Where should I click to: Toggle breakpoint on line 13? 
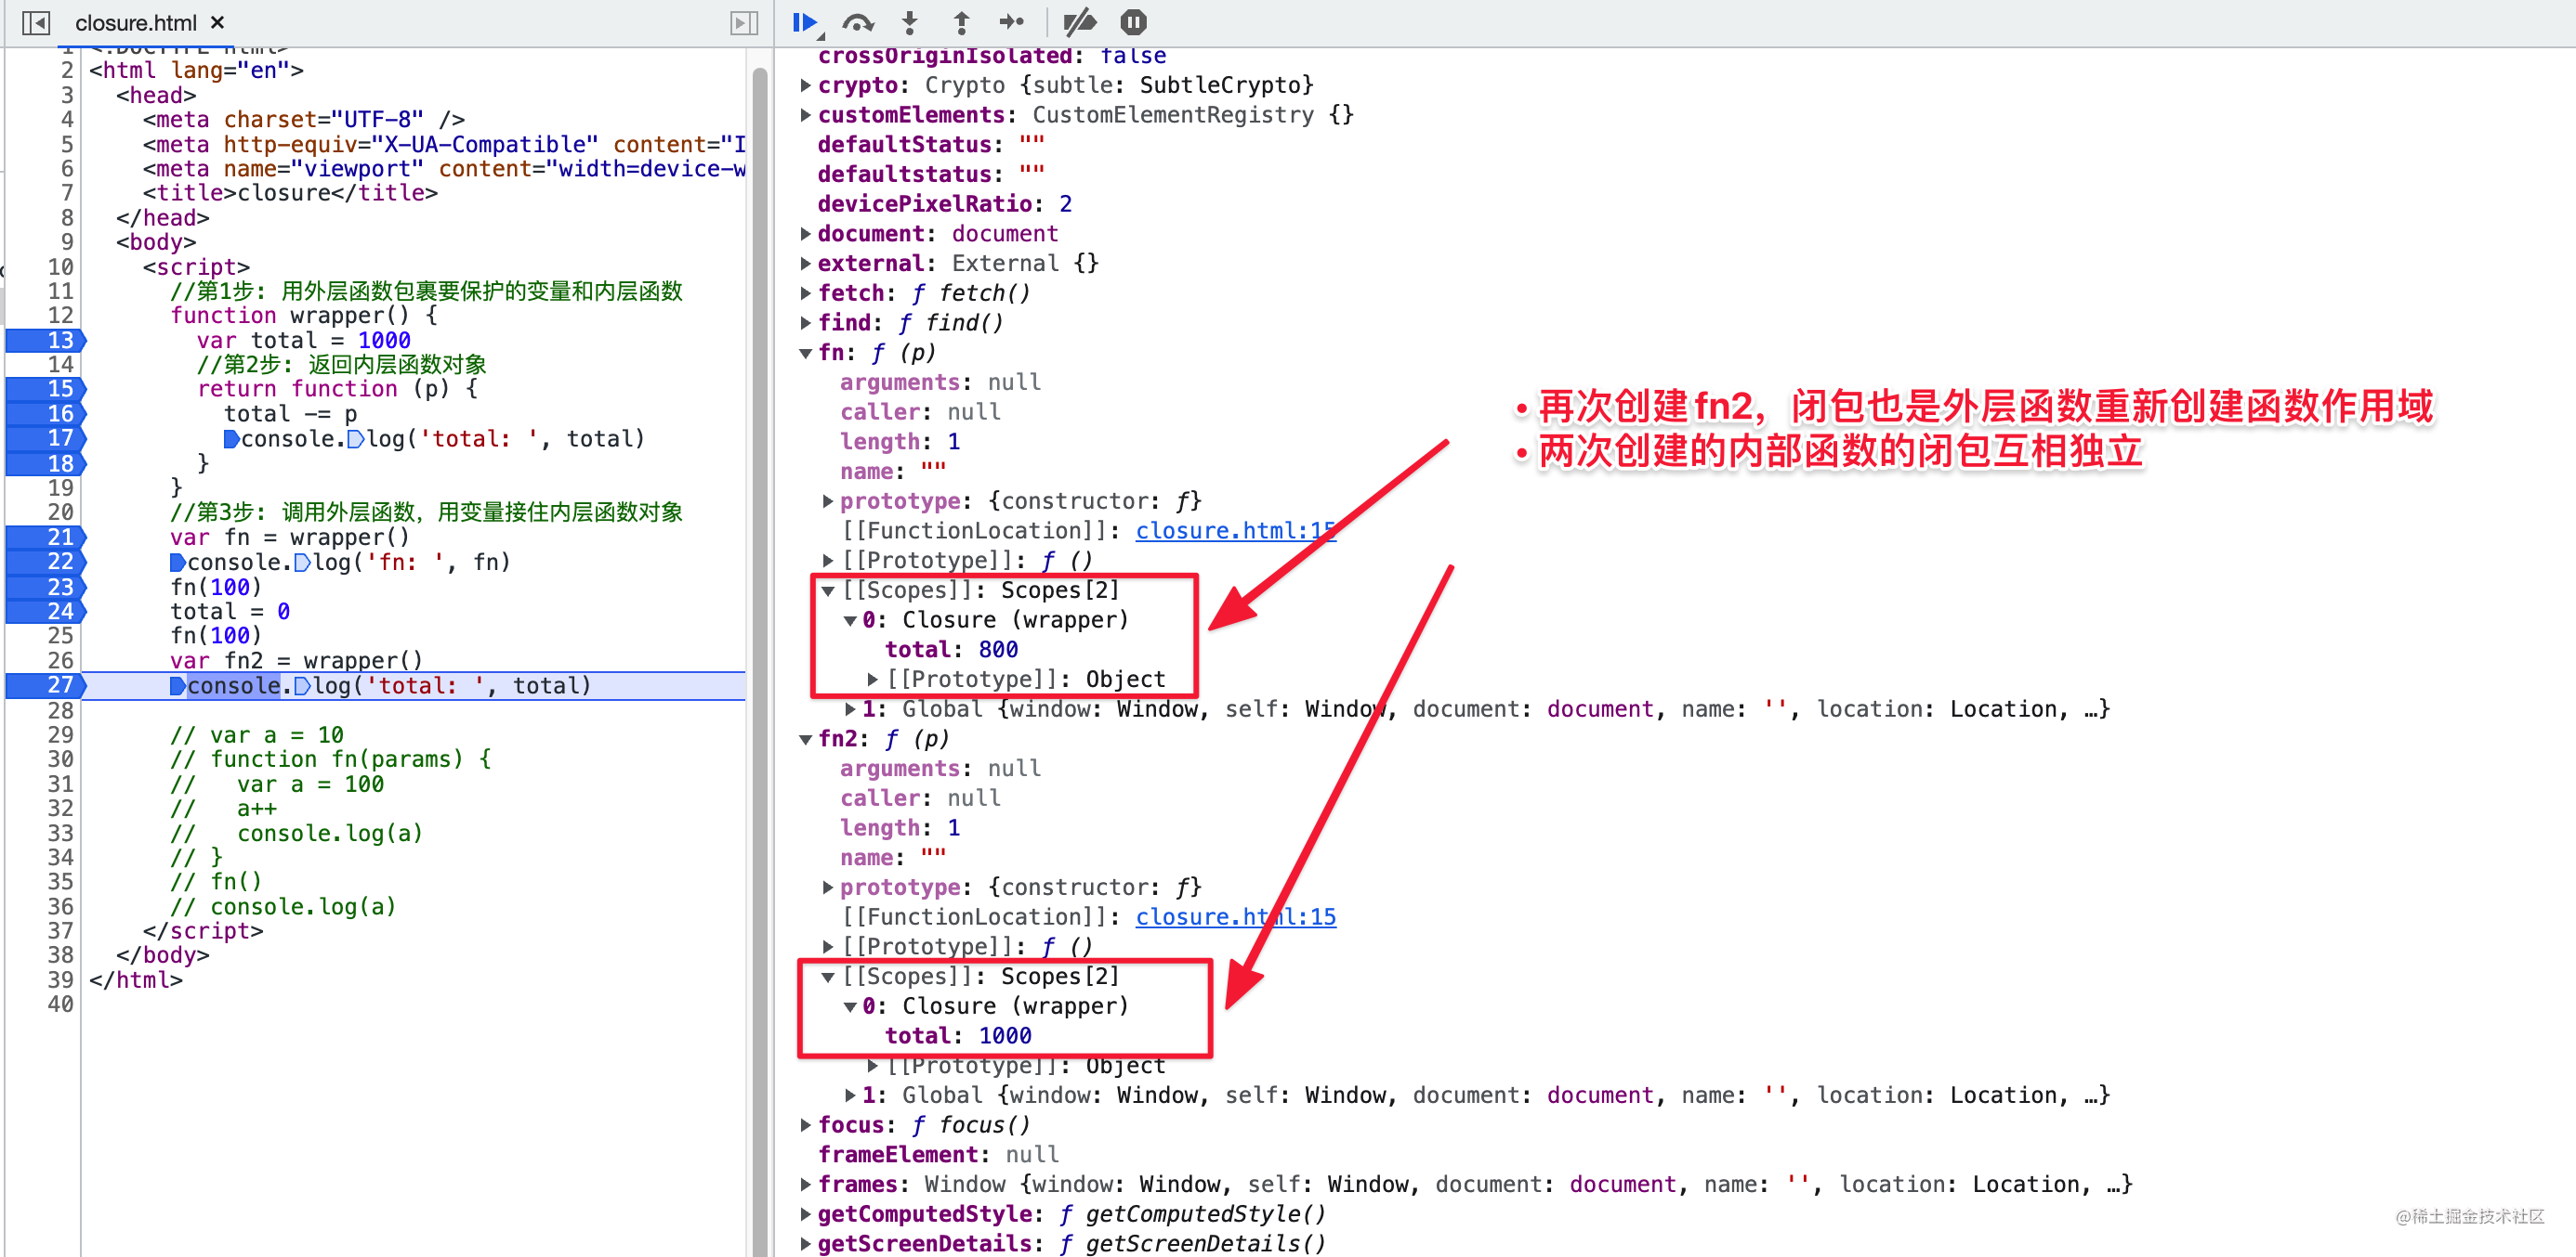click(x=59, y=340)
